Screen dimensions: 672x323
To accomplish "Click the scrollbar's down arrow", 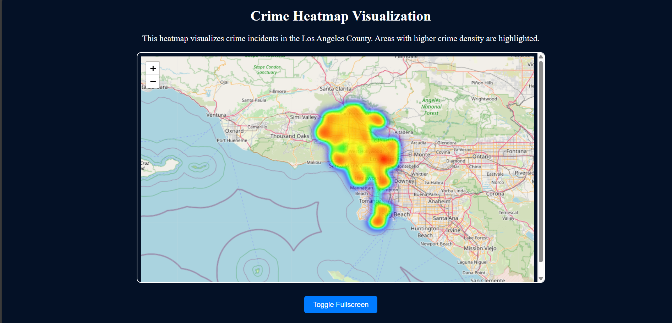I will tap(541, 278).
